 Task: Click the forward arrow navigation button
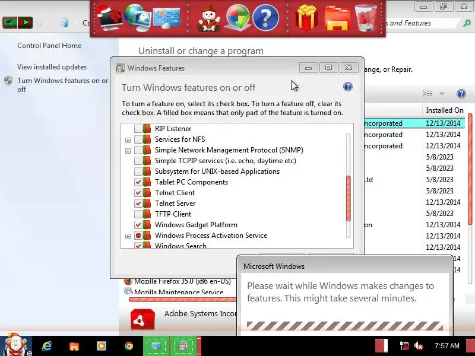pos(26,23)
